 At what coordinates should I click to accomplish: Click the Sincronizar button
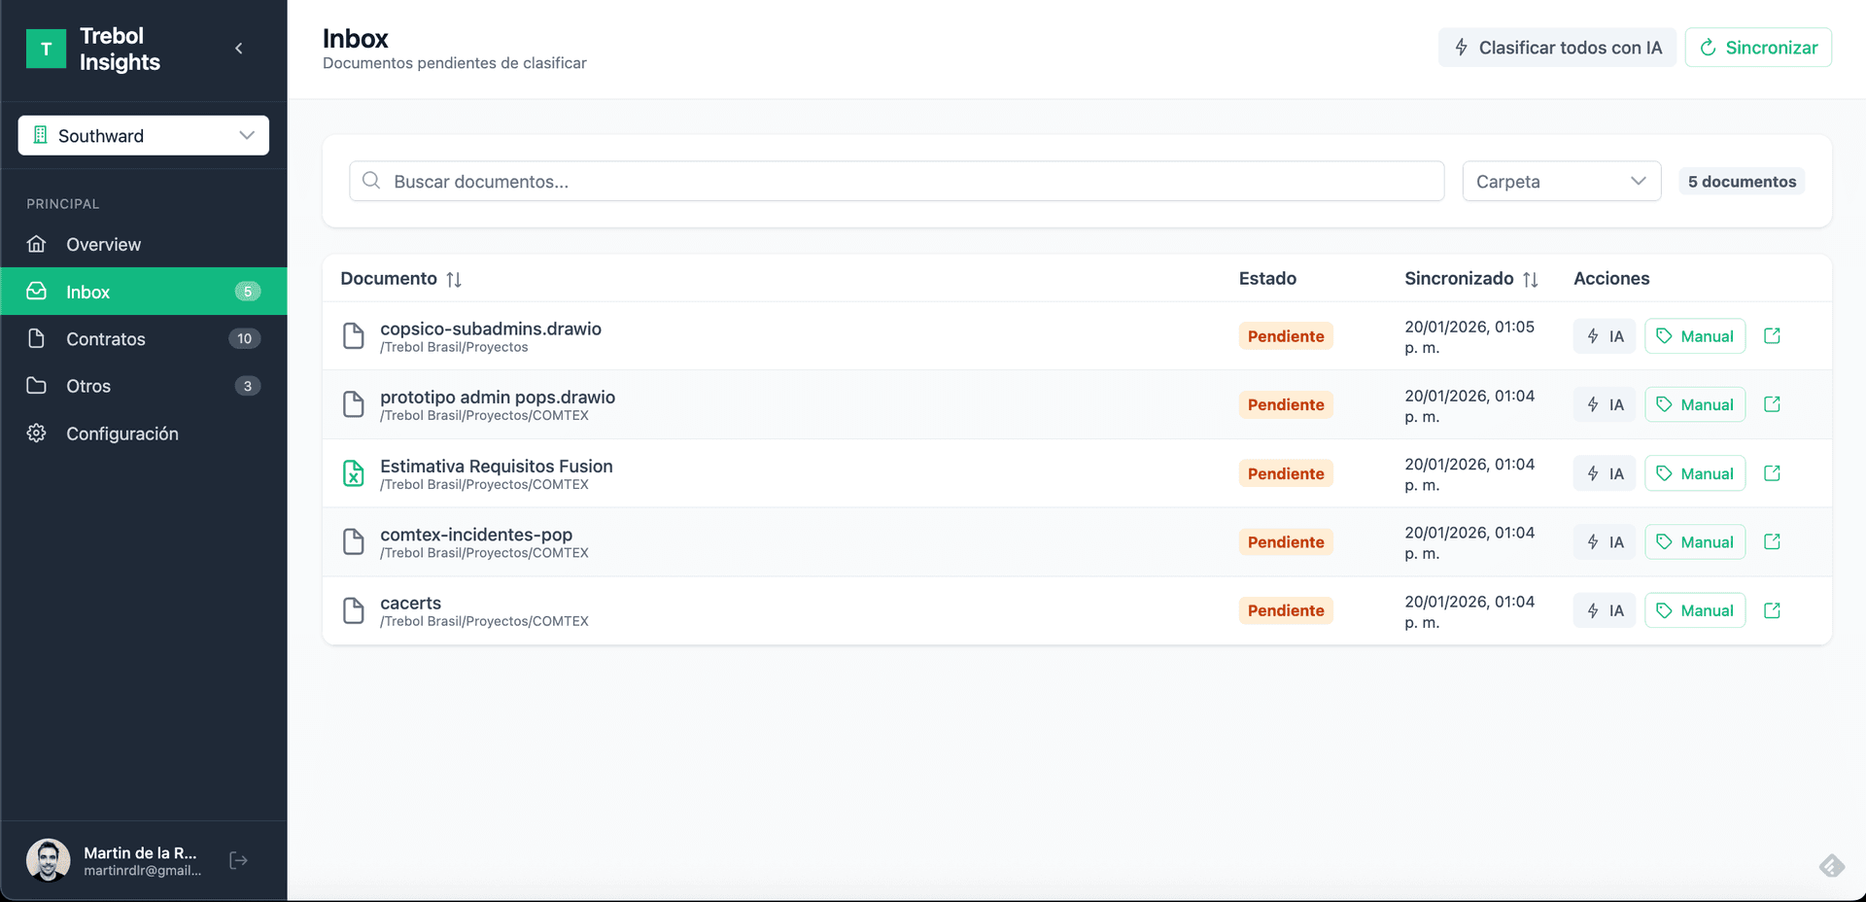(x=1757, y=48)
